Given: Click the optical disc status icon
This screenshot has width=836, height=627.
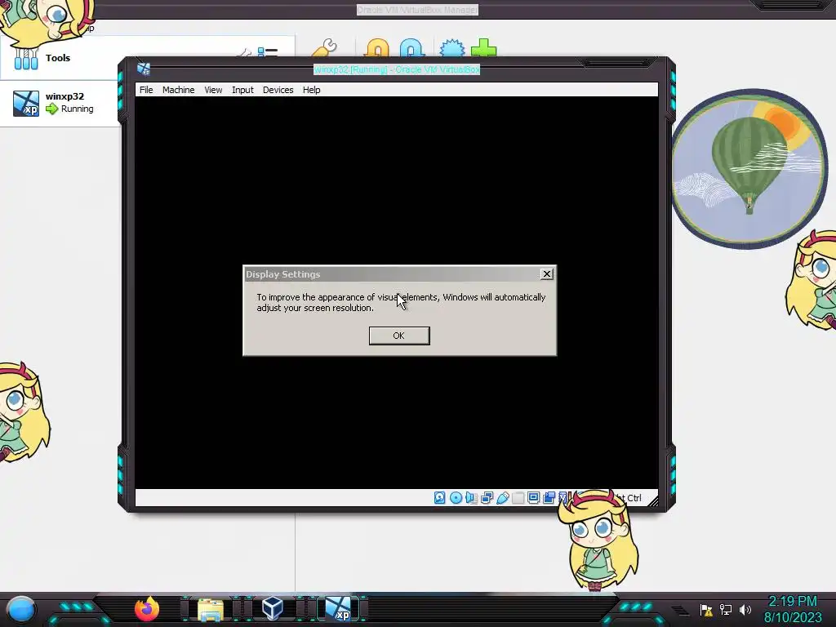Looking at the screenshot, I should pos(456,497).
